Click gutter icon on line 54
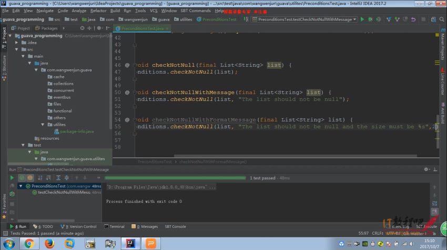This screenshot has width=447, height=250. coord(127,120)
